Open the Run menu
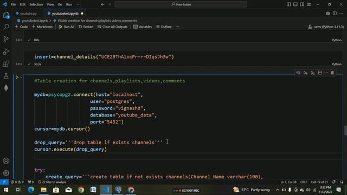This screenshot has height=195, width=347. [69, 4]
